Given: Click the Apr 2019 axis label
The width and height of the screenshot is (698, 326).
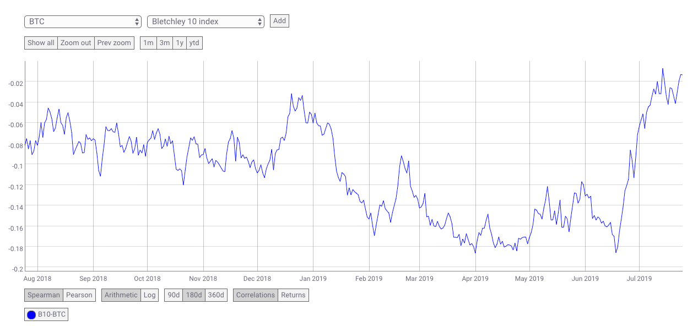Looking at the screenshot, I should click(474, 279).
